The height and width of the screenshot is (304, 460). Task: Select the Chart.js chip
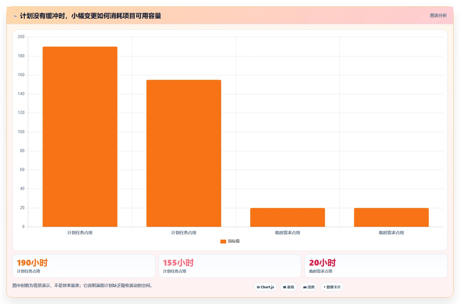click(x=265, y=287)
